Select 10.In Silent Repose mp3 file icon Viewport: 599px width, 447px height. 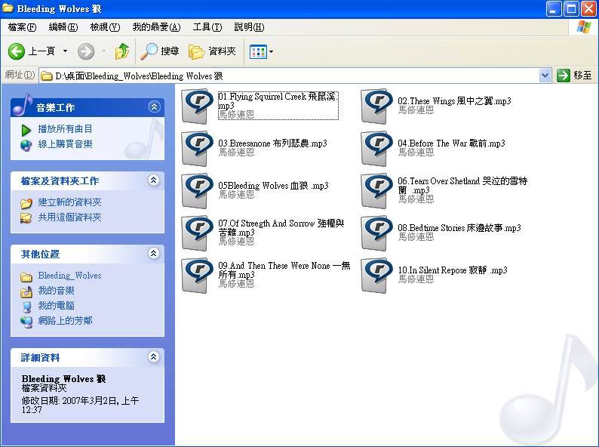pyautogui.click(x=376, y=275)
